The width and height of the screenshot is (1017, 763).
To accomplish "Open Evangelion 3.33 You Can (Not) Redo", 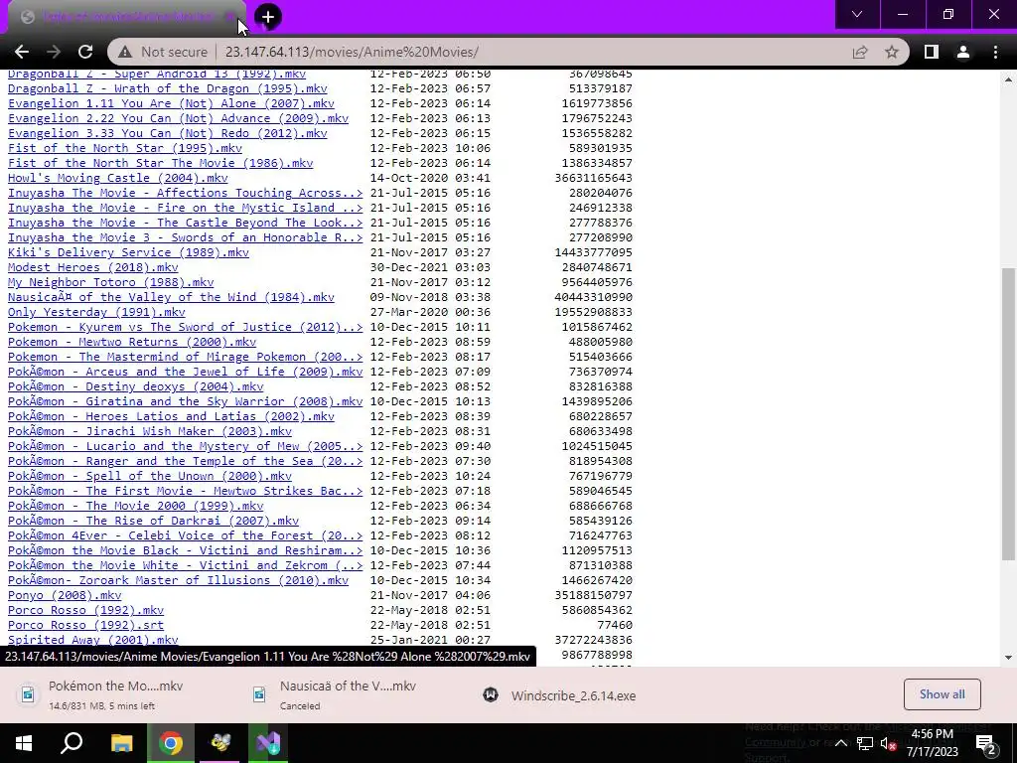I will click(x=167, y=134).
